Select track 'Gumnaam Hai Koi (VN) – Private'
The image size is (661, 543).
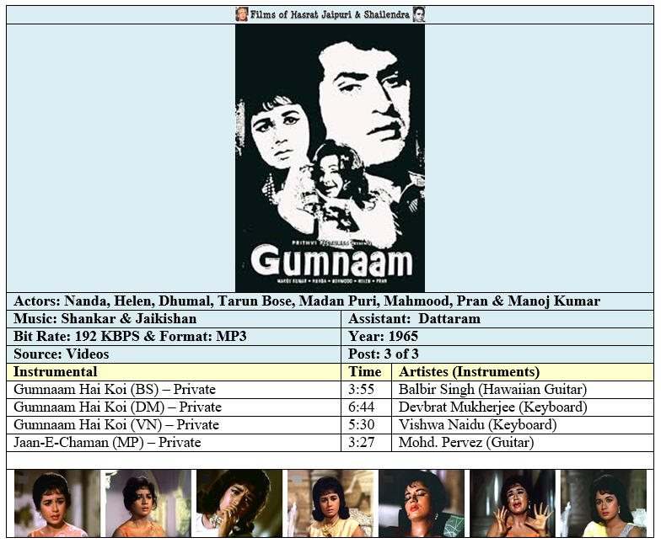(174, 425)
